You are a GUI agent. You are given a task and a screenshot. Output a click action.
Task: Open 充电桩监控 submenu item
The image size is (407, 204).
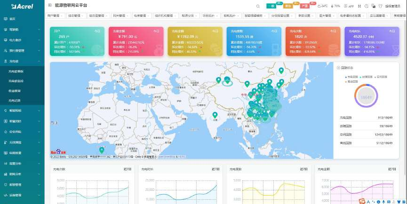click(x=22, y=81)
